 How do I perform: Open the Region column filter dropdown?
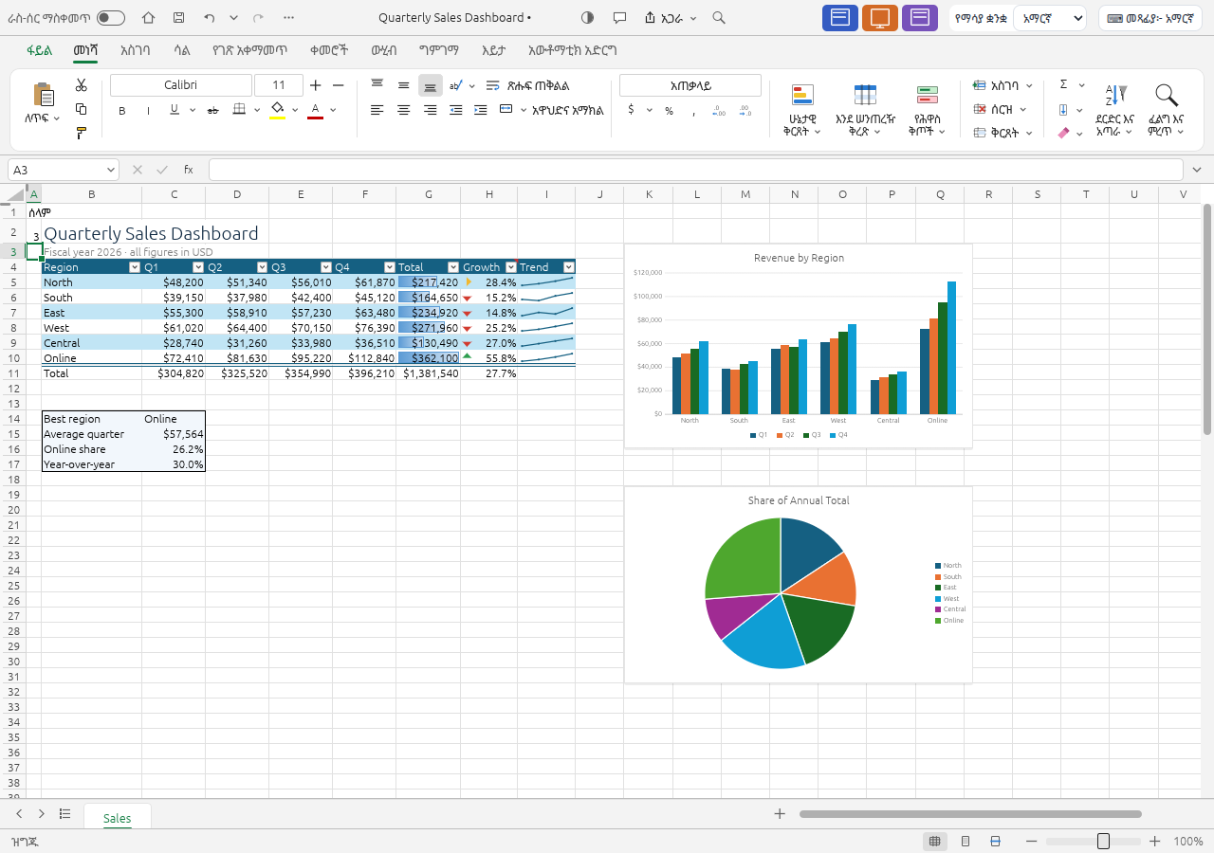[134, 267]
